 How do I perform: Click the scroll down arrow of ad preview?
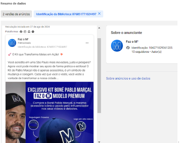(99, 142)
